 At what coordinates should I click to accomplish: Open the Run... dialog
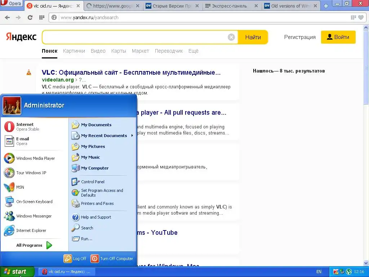[103, 239]
